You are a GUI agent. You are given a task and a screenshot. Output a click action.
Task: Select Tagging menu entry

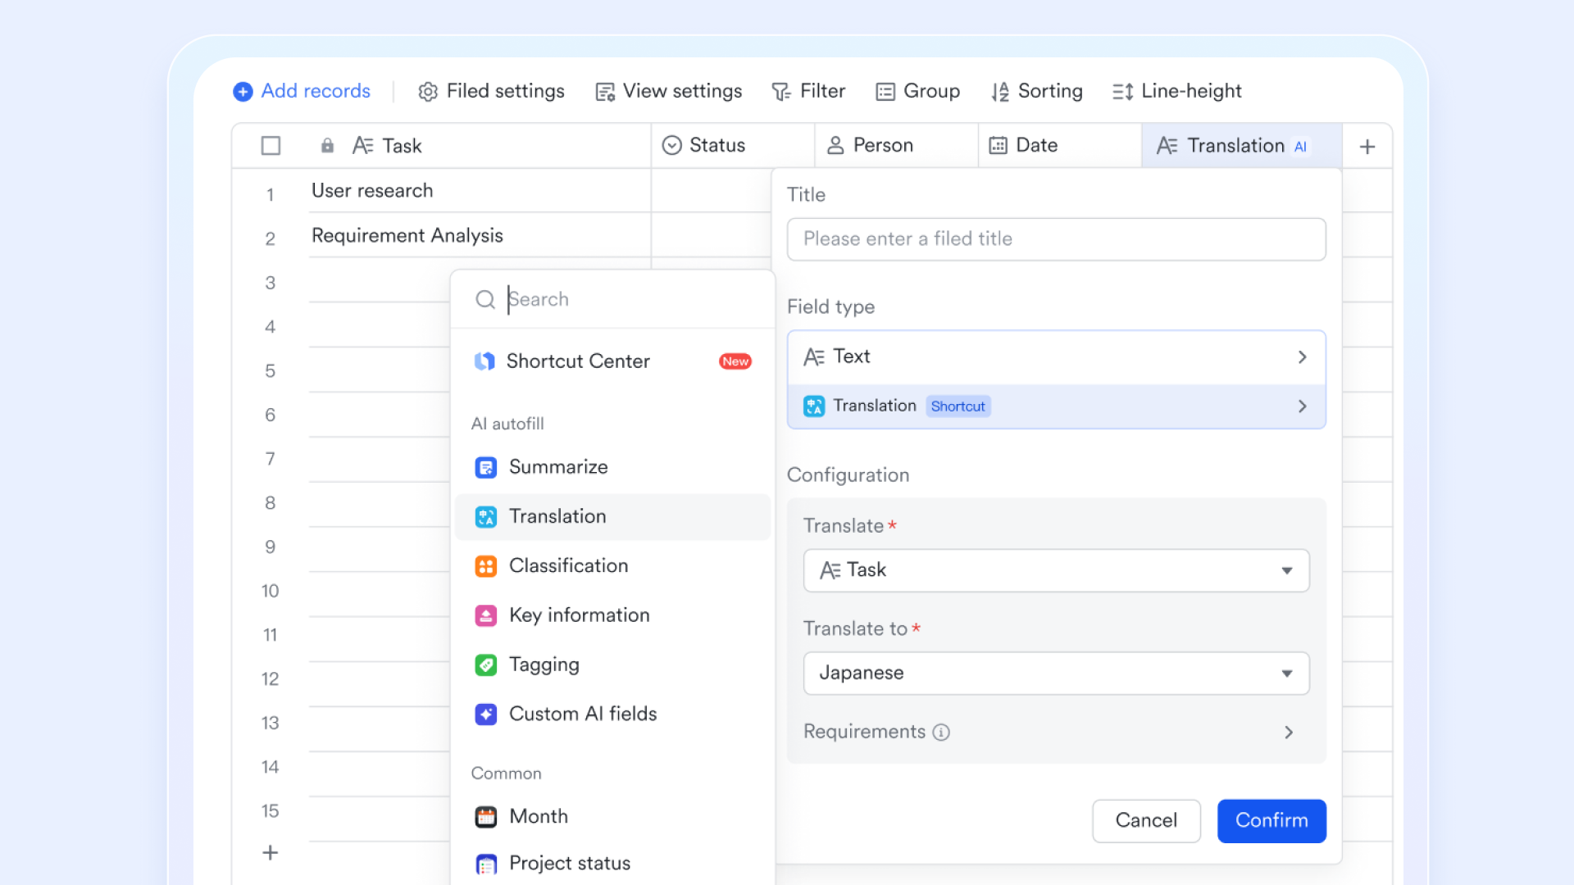point(612,665)
